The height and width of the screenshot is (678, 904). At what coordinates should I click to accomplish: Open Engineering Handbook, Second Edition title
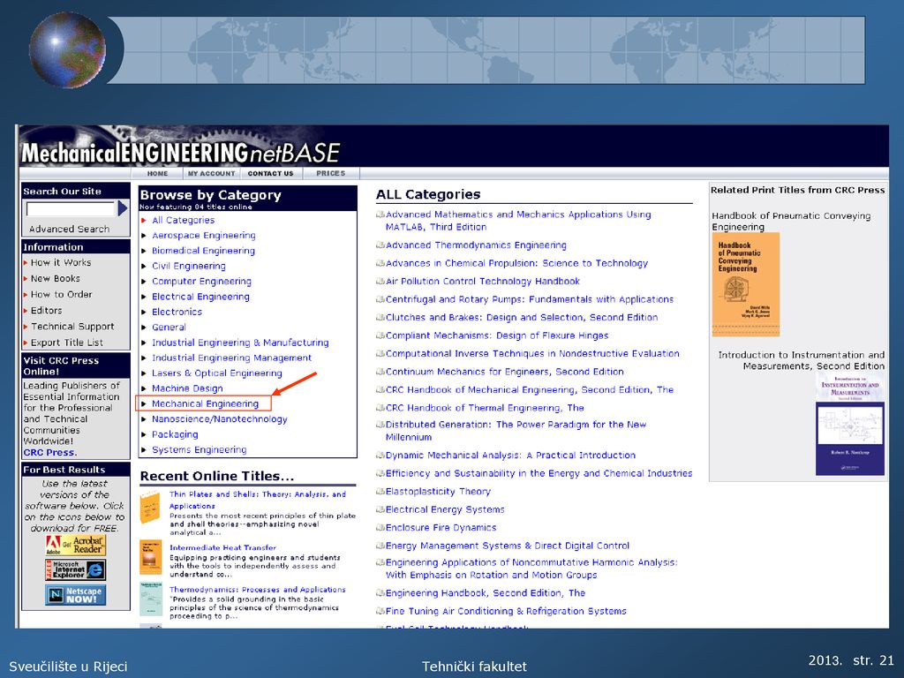coord(486,593)
